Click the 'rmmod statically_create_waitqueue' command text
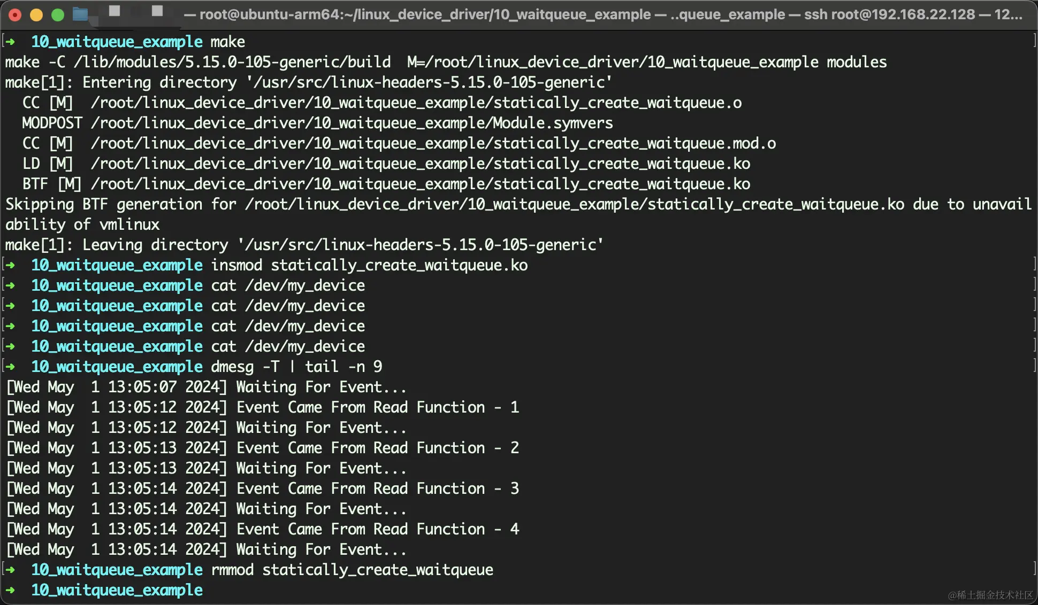The height and width of the screenshot is (605, 1038). (352, 570)
